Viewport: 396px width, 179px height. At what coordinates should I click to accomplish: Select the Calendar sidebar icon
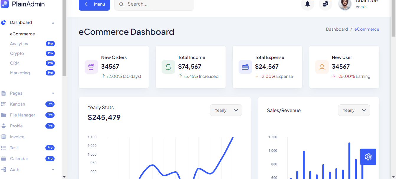(x=4, y=158)
